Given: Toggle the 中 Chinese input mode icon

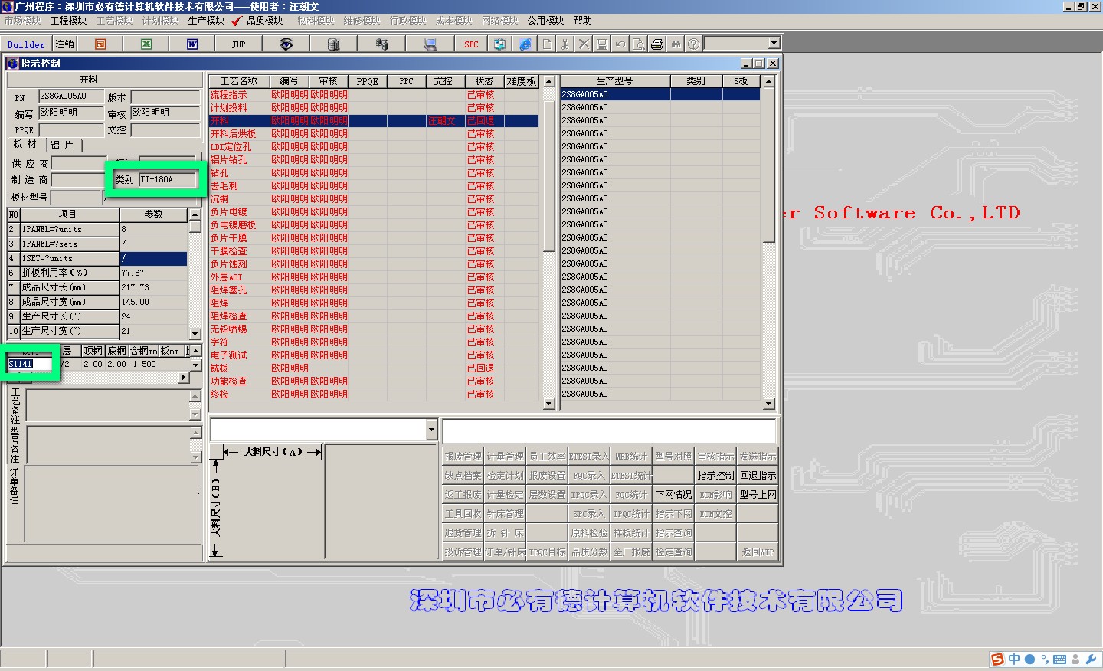Looking at the screenshot, I should click(x=1014, y=660).
